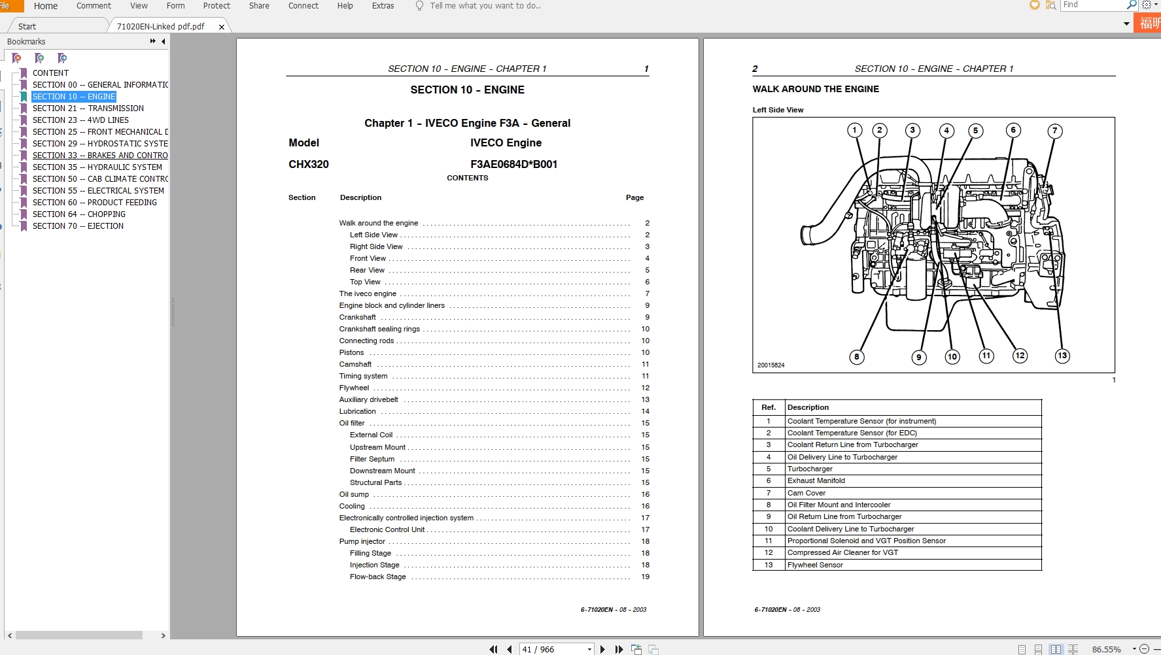Click the magnifier search icon in Find box
The height and width of the screenshot is (655, 1161).
click(1132, 5)
